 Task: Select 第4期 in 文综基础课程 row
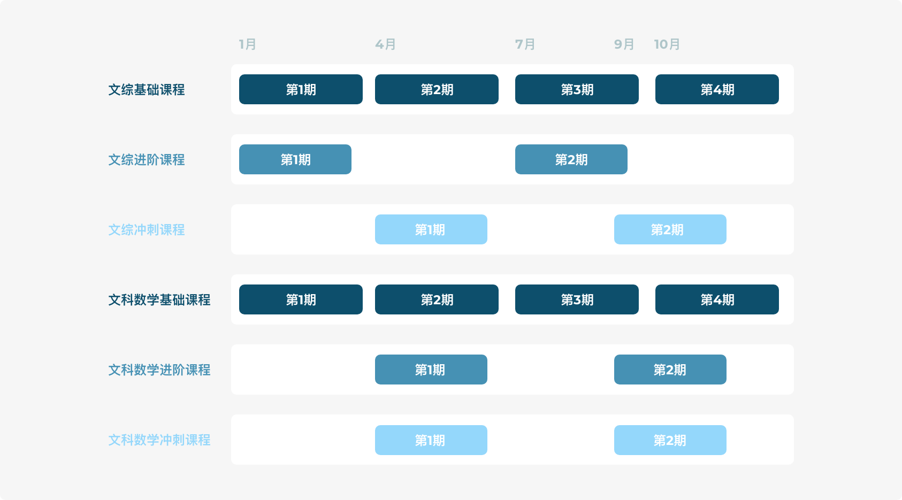click(717, 89)
